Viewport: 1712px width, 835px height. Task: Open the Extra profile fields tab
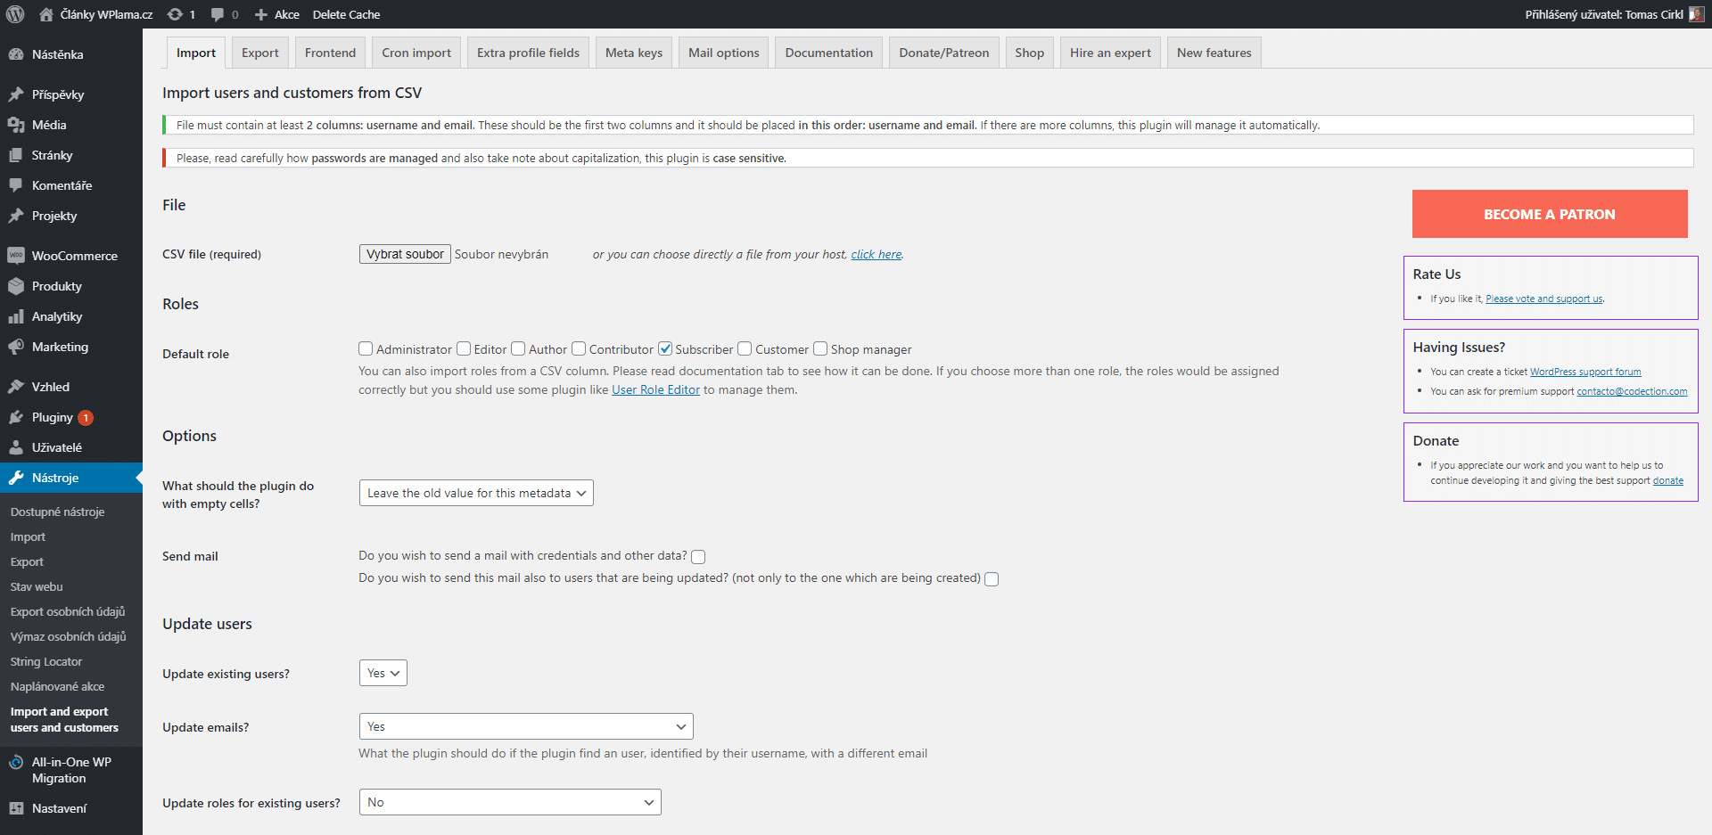528,53
